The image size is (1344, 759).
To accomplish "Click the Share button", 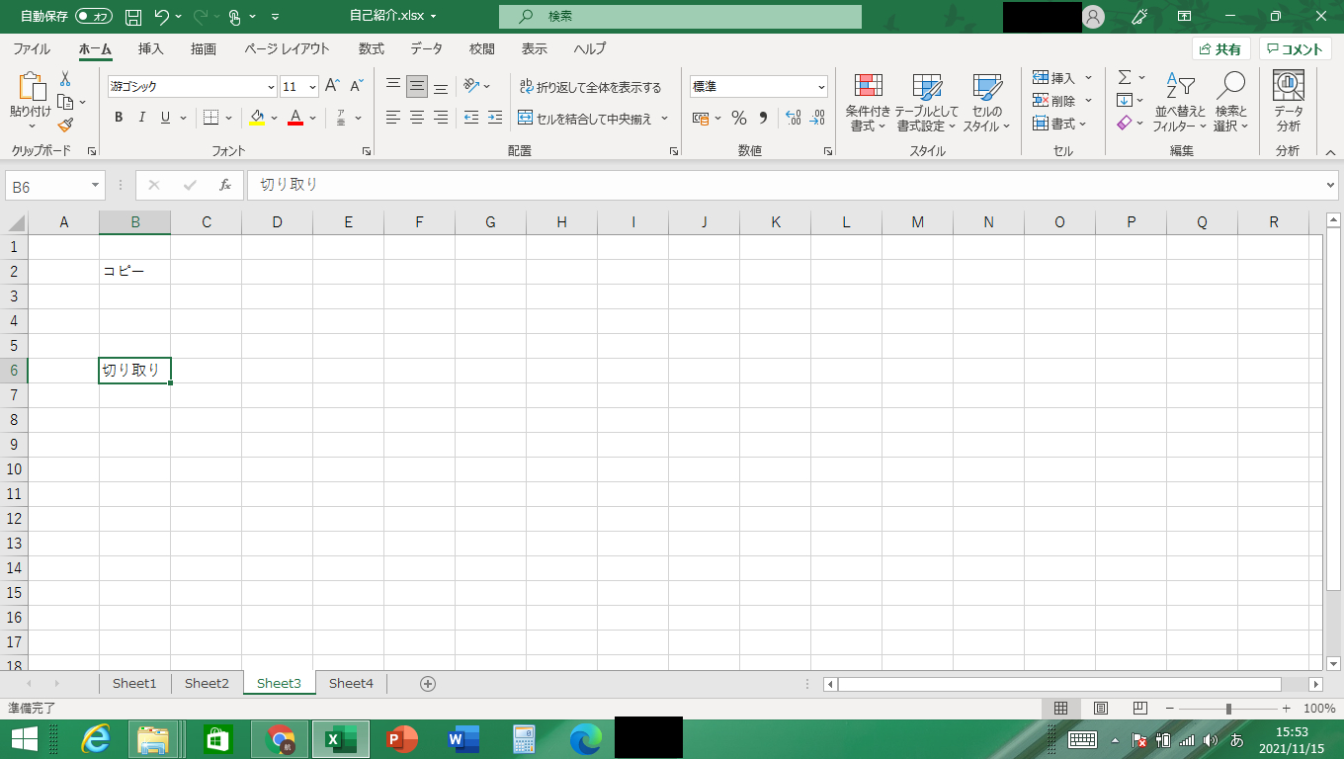I will point(1221,49).
